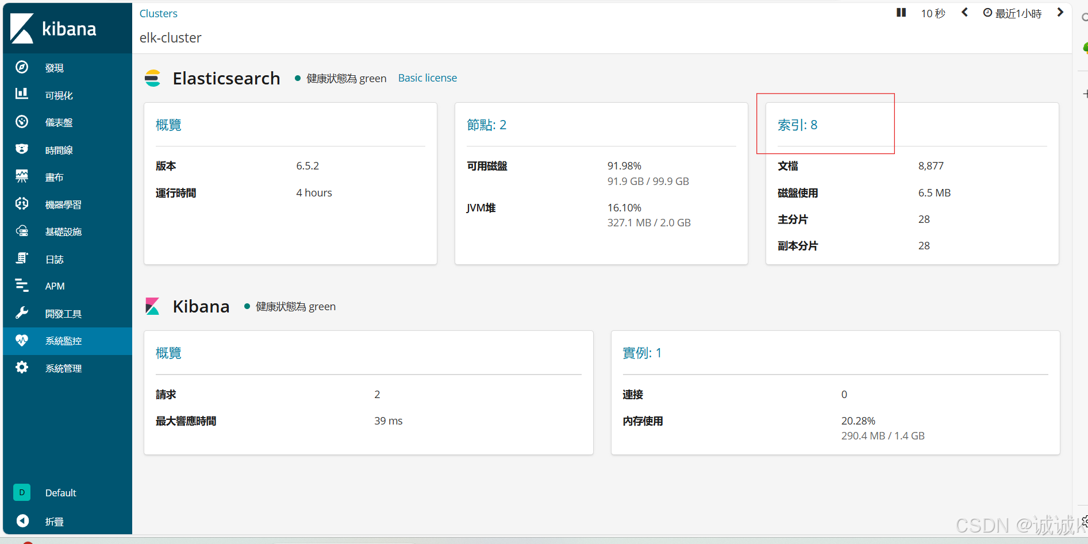Select 開發工具 in the sidebar menu

pos(63,314)
